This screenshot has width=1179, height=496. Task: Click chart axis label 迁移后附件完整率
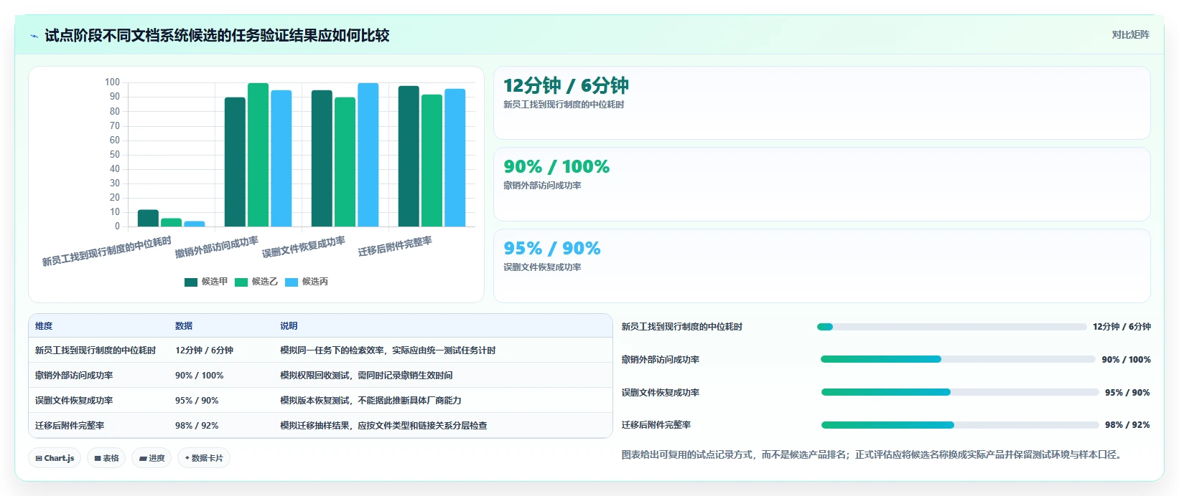(395, 246)
